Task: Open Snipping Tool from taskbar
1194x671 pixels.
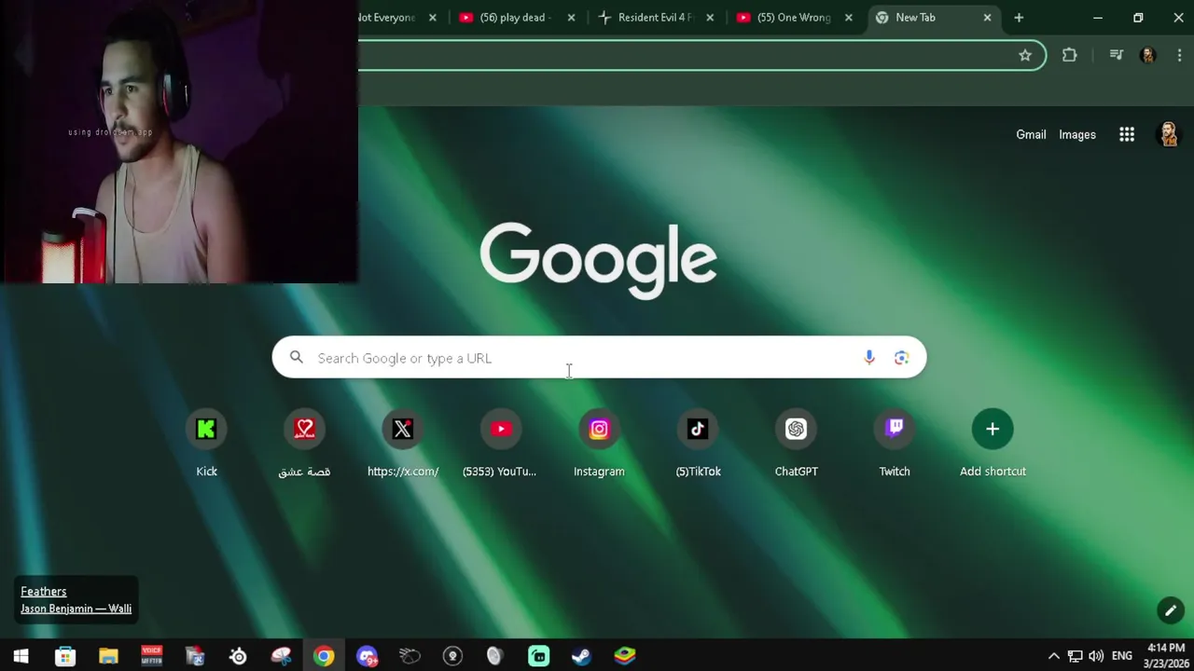Action: 281,656
